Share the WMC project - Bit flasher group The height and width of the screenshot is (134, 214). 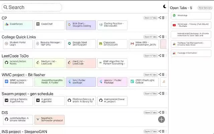point(160,74)
